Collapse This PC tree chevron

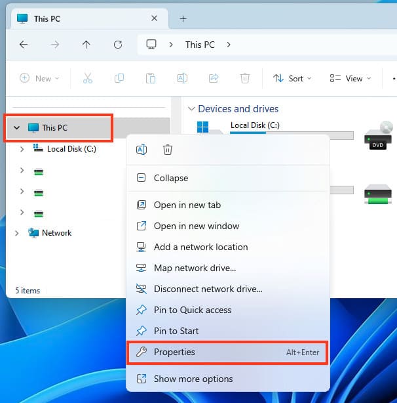[x=16, y=127]
